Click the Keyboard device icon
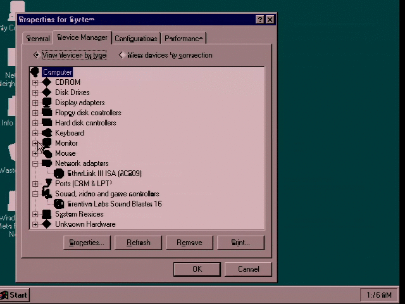Screen dimensions: 405x304 pyautogui.click(x=47, y=133)
